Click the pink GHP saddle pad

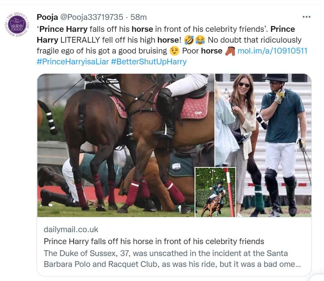194,107
